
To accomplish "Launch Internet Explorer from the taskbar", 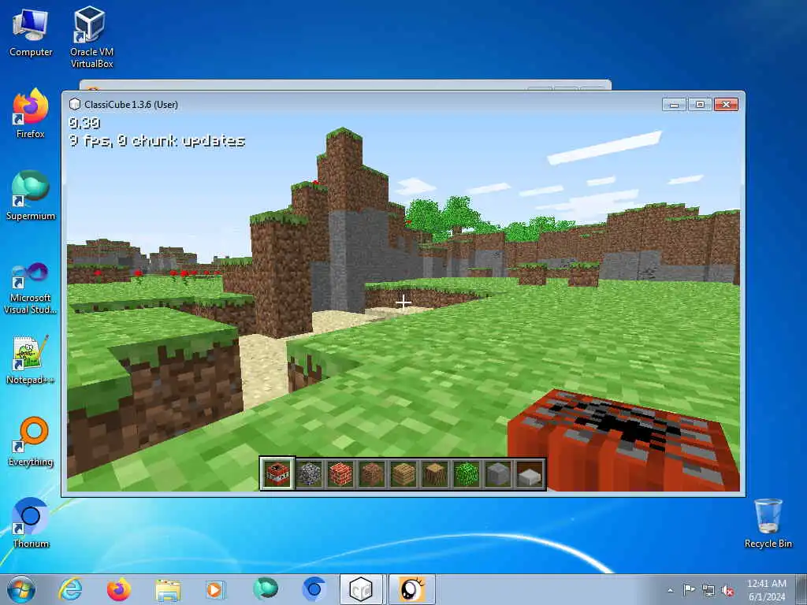I will click(70, 589).
